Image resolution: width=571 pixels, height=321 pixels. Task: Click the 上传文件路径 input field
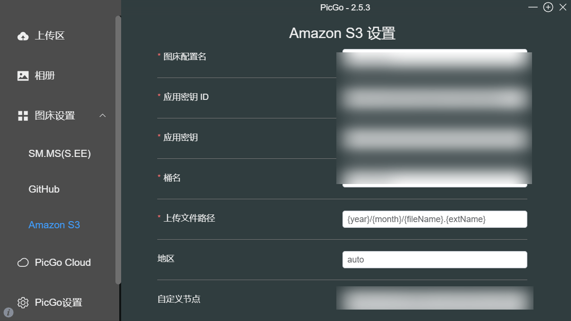point(434,219)
